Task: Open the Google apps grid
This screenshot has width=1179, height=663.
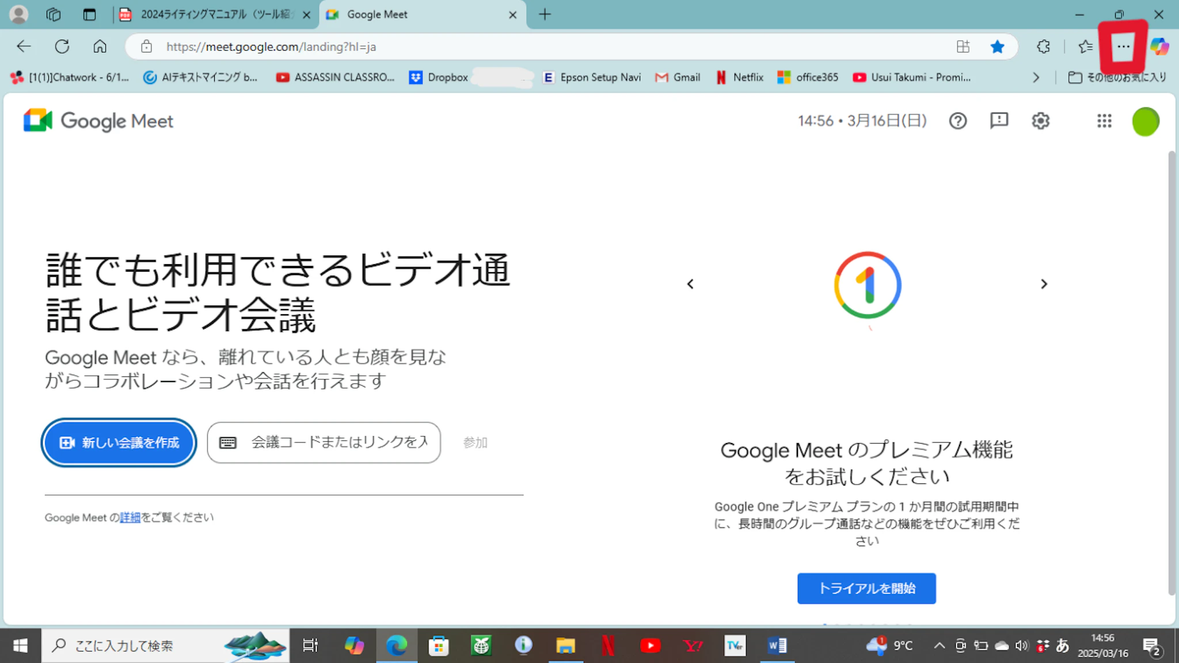Action: coord(1104,121)
